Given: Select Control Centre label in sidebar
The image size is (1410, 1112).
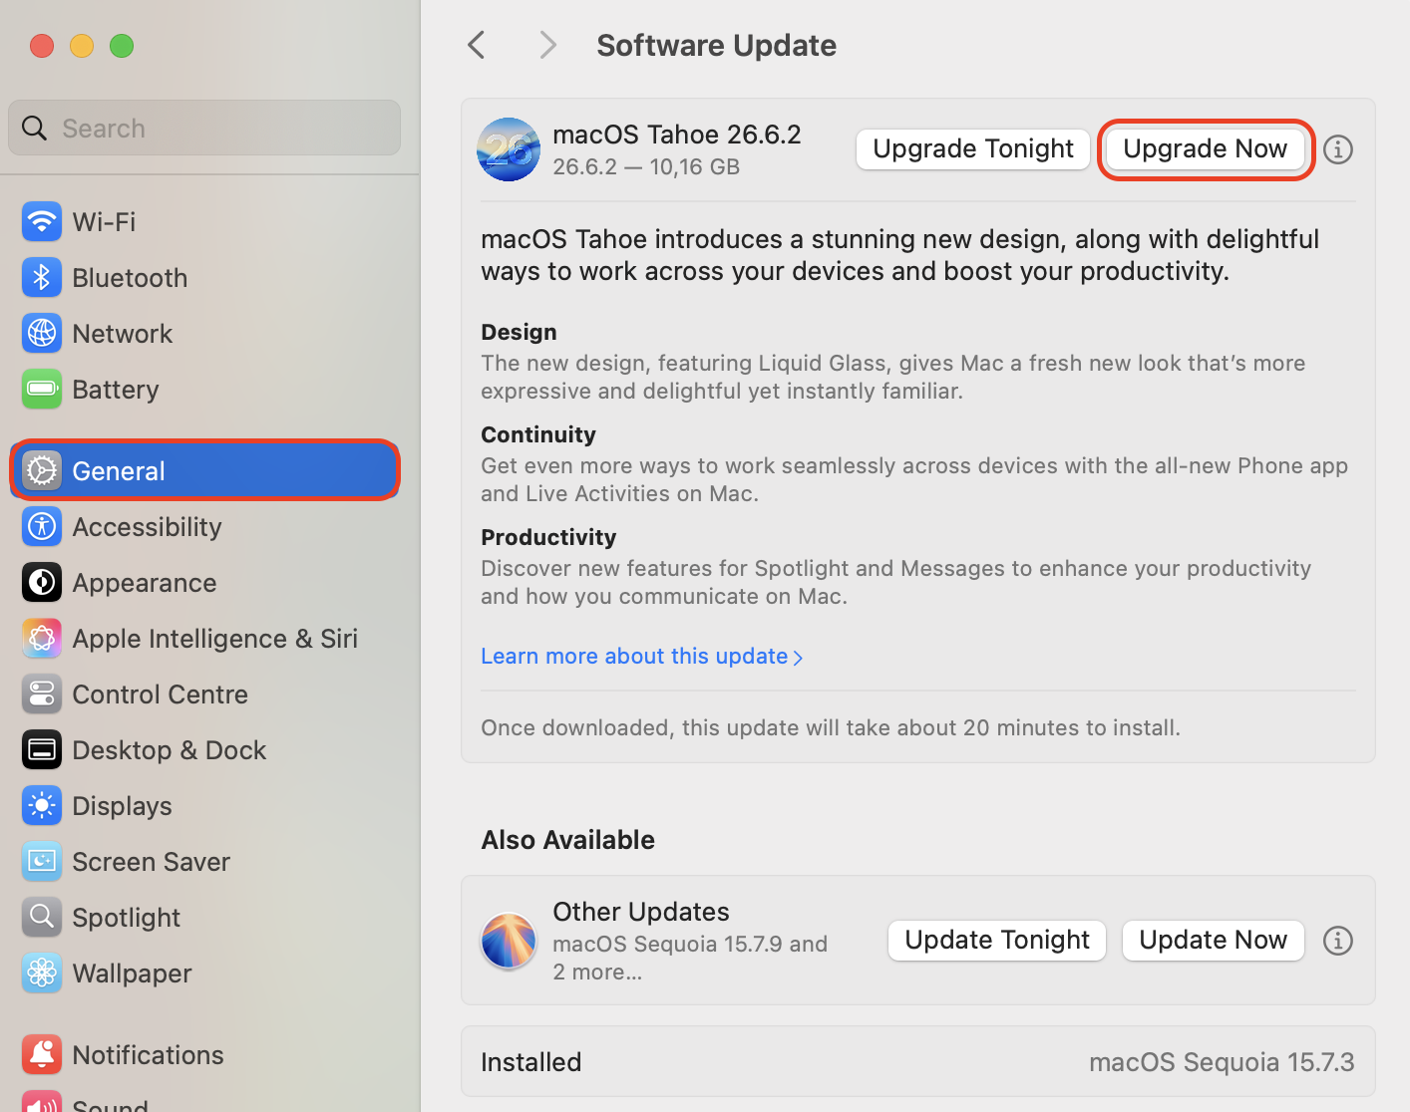Looking at the screenshot, I should click(160, 695).
